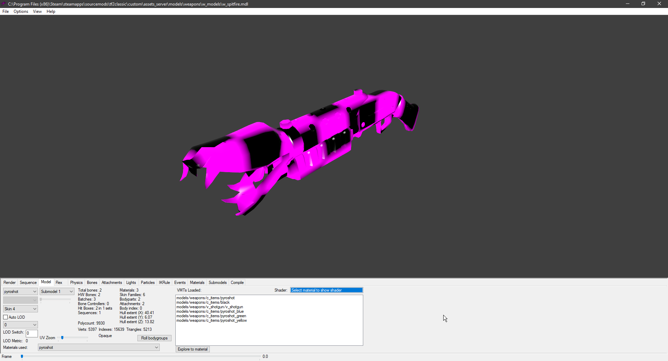Click the Roll bodygroups button

click(x=154, y=338)
